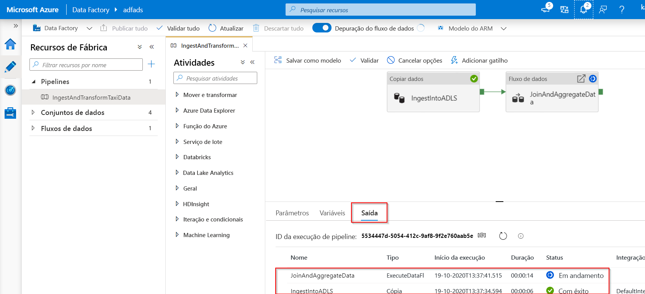Switch to the Variáveis tab
Image resolution: width=645 pixels, height=294 pixels.
tap(332, 213)
